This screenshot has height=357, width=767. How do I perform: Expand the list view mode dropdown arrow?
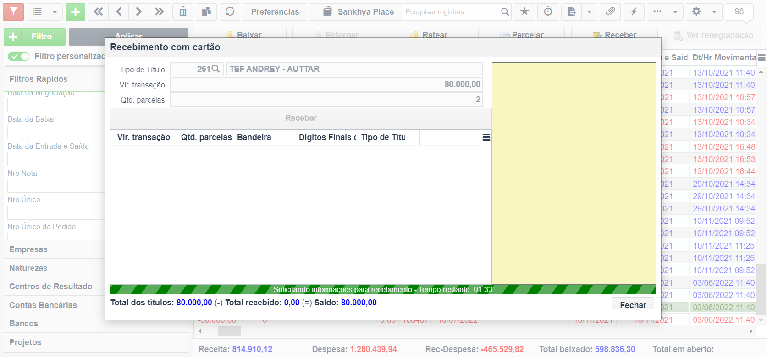point(55,11)
